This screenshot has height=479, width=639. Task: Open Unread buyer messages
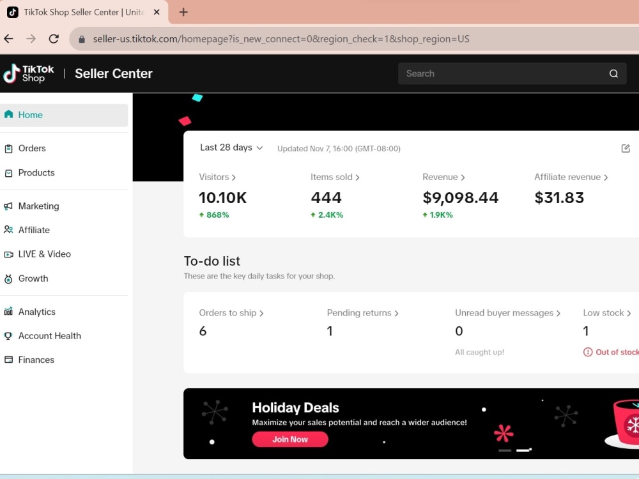point(508,313)
